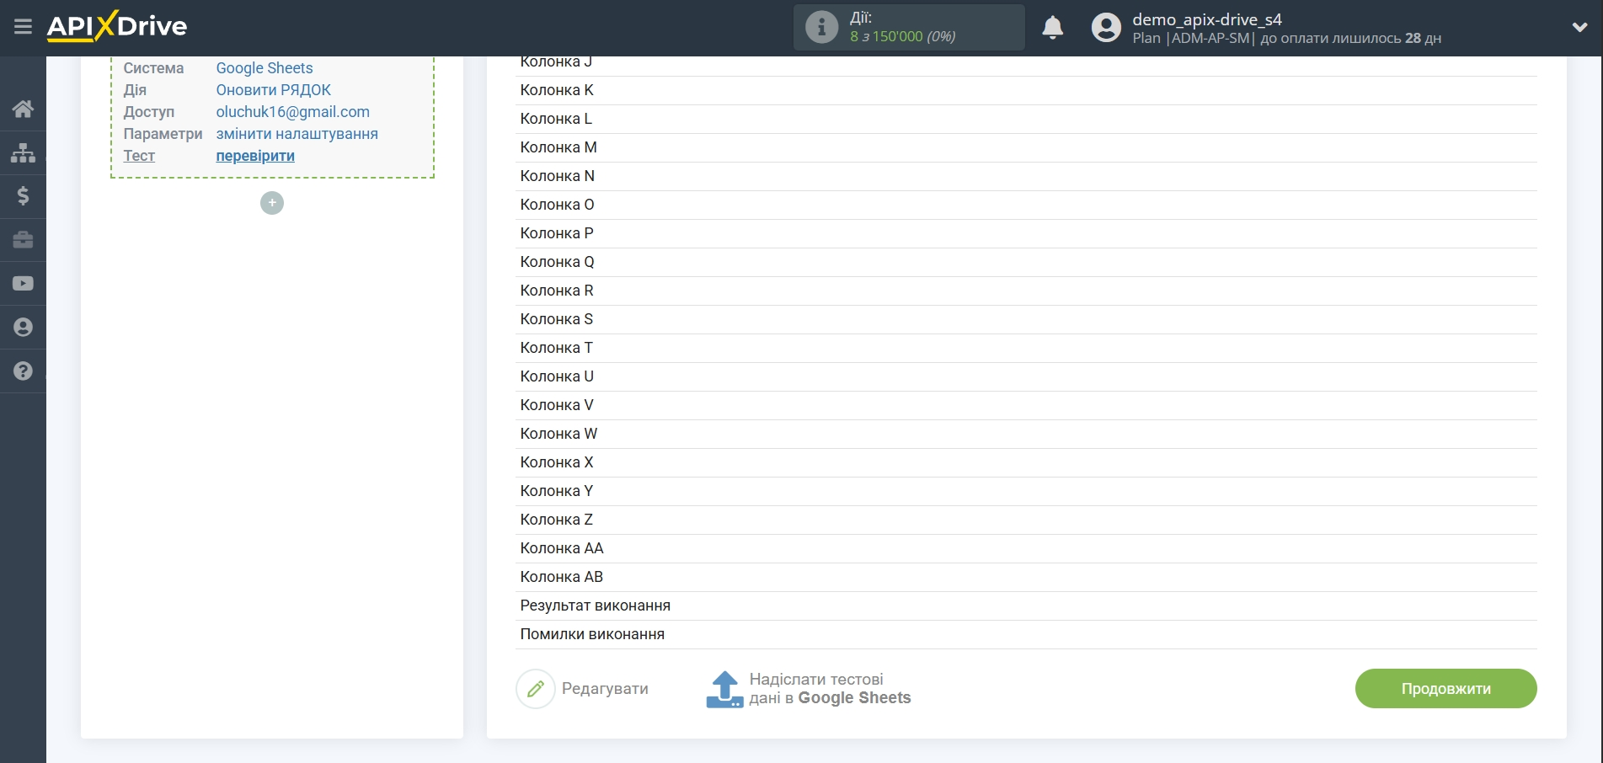Open the hamburger menu

23,27
